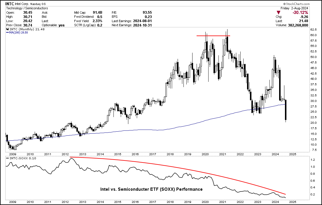This screenshot has height=205, width=322.
Task: Click the Chg value -9.26
Action: point(304,17)
